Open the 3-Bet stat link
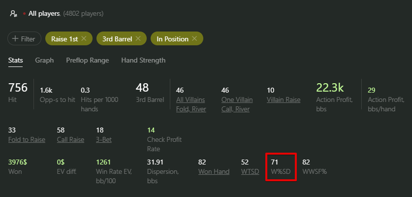Viewport: 412px width, 197px height. 104,140
